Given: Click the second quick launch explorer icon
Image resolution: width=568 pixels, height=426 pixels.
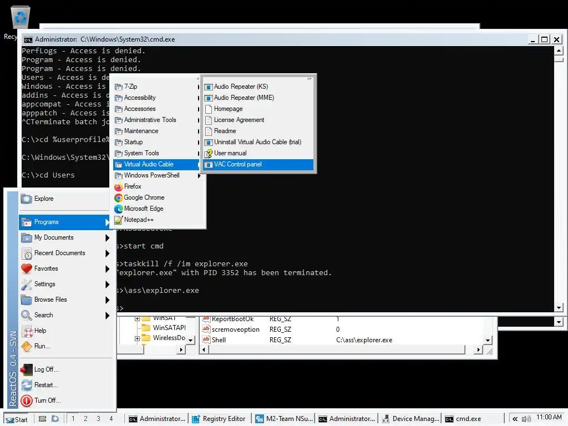Looking at the screenshot, I should (x=55, y=419).
